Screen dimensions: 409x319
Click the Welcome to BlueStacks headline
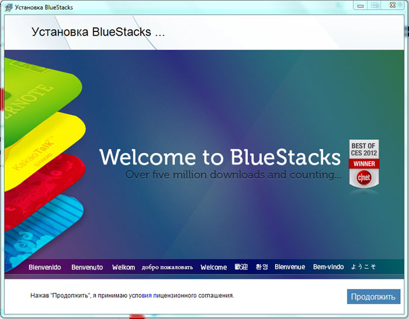[219, 157]
